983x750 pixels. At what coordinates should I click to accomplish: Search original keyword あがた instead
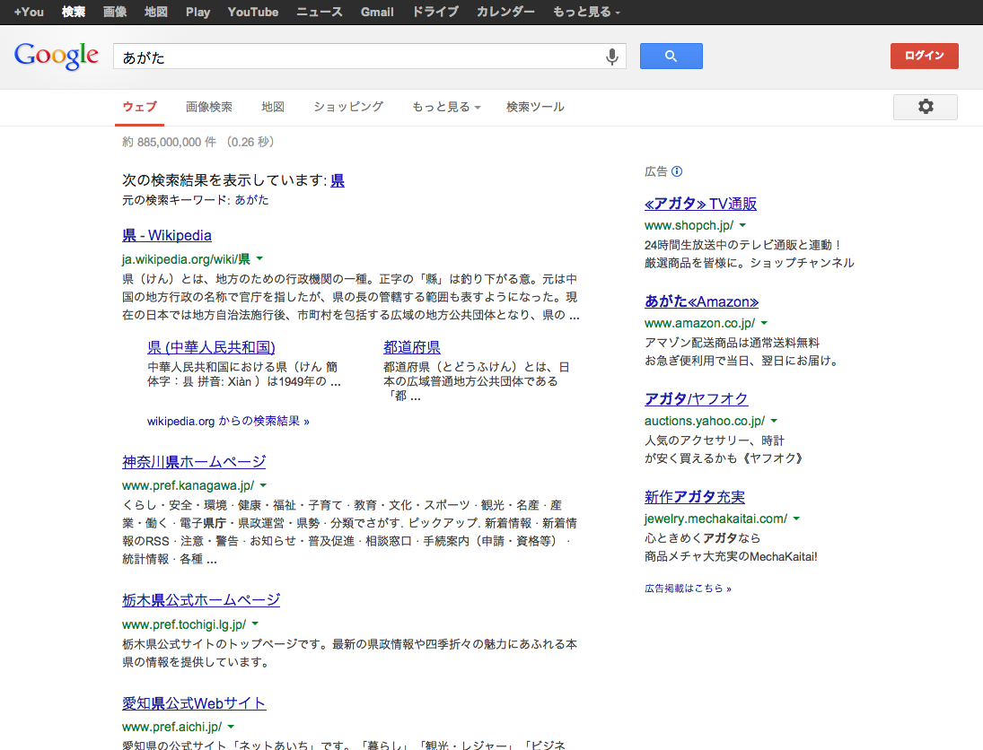(251, 200)
